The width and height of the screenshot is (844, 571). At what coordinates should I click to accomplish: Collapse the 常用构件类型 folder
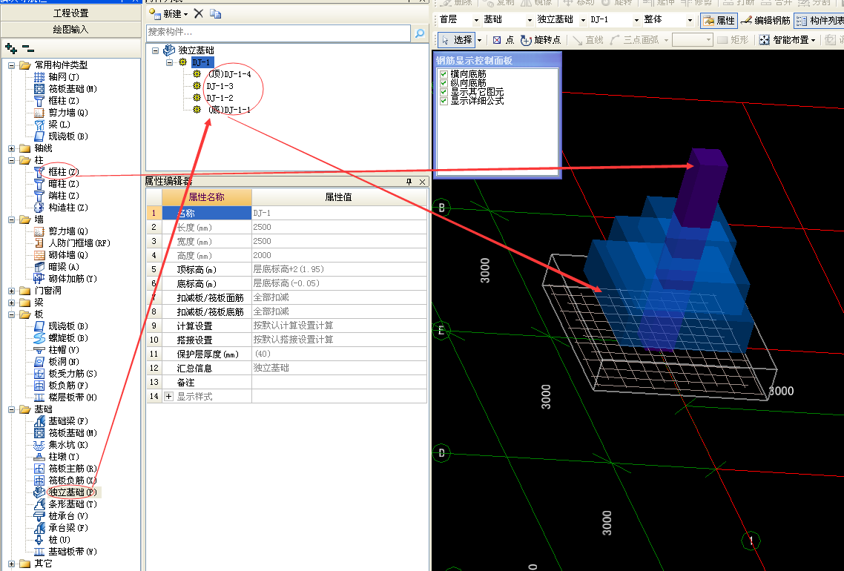tap(11, 65)
